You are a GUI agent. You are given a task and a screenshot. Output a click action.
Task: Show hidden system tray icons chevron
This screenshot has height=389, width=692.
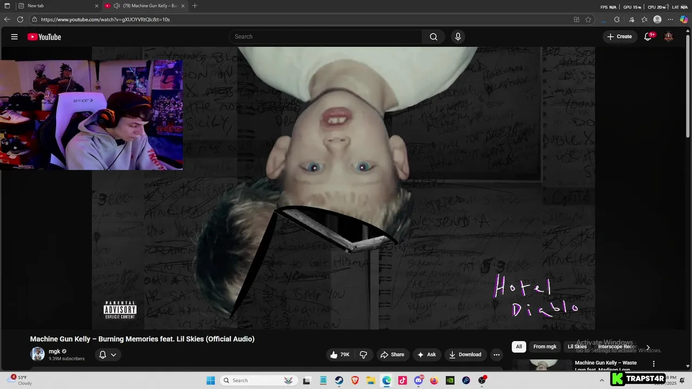point(602,380)
